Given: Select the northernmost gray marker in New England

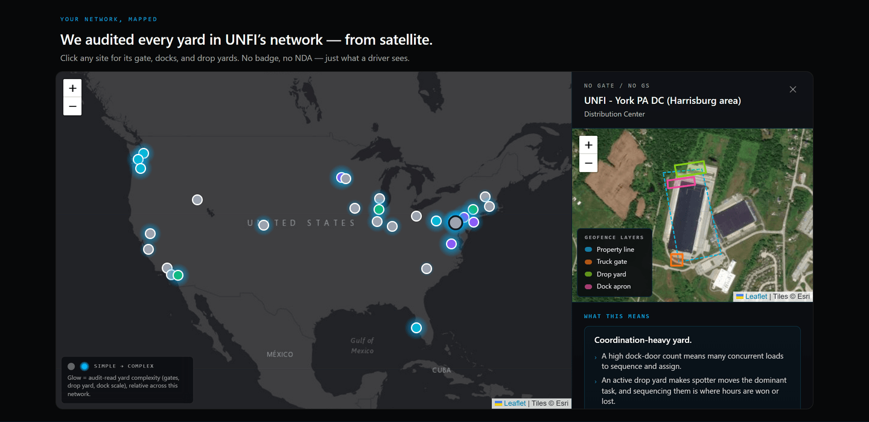Looking at the screenshot, I should pyautogui.click(x=485, y=197).
